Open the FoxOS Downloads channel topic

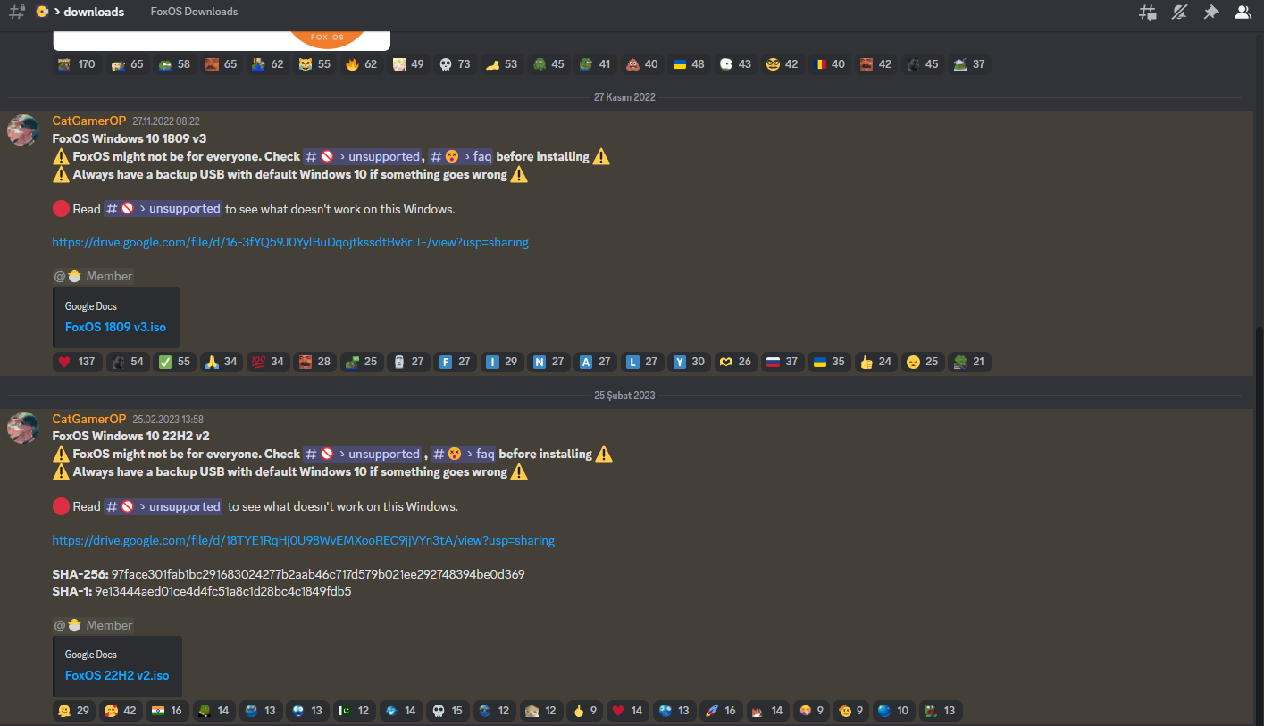pos(194,13)
